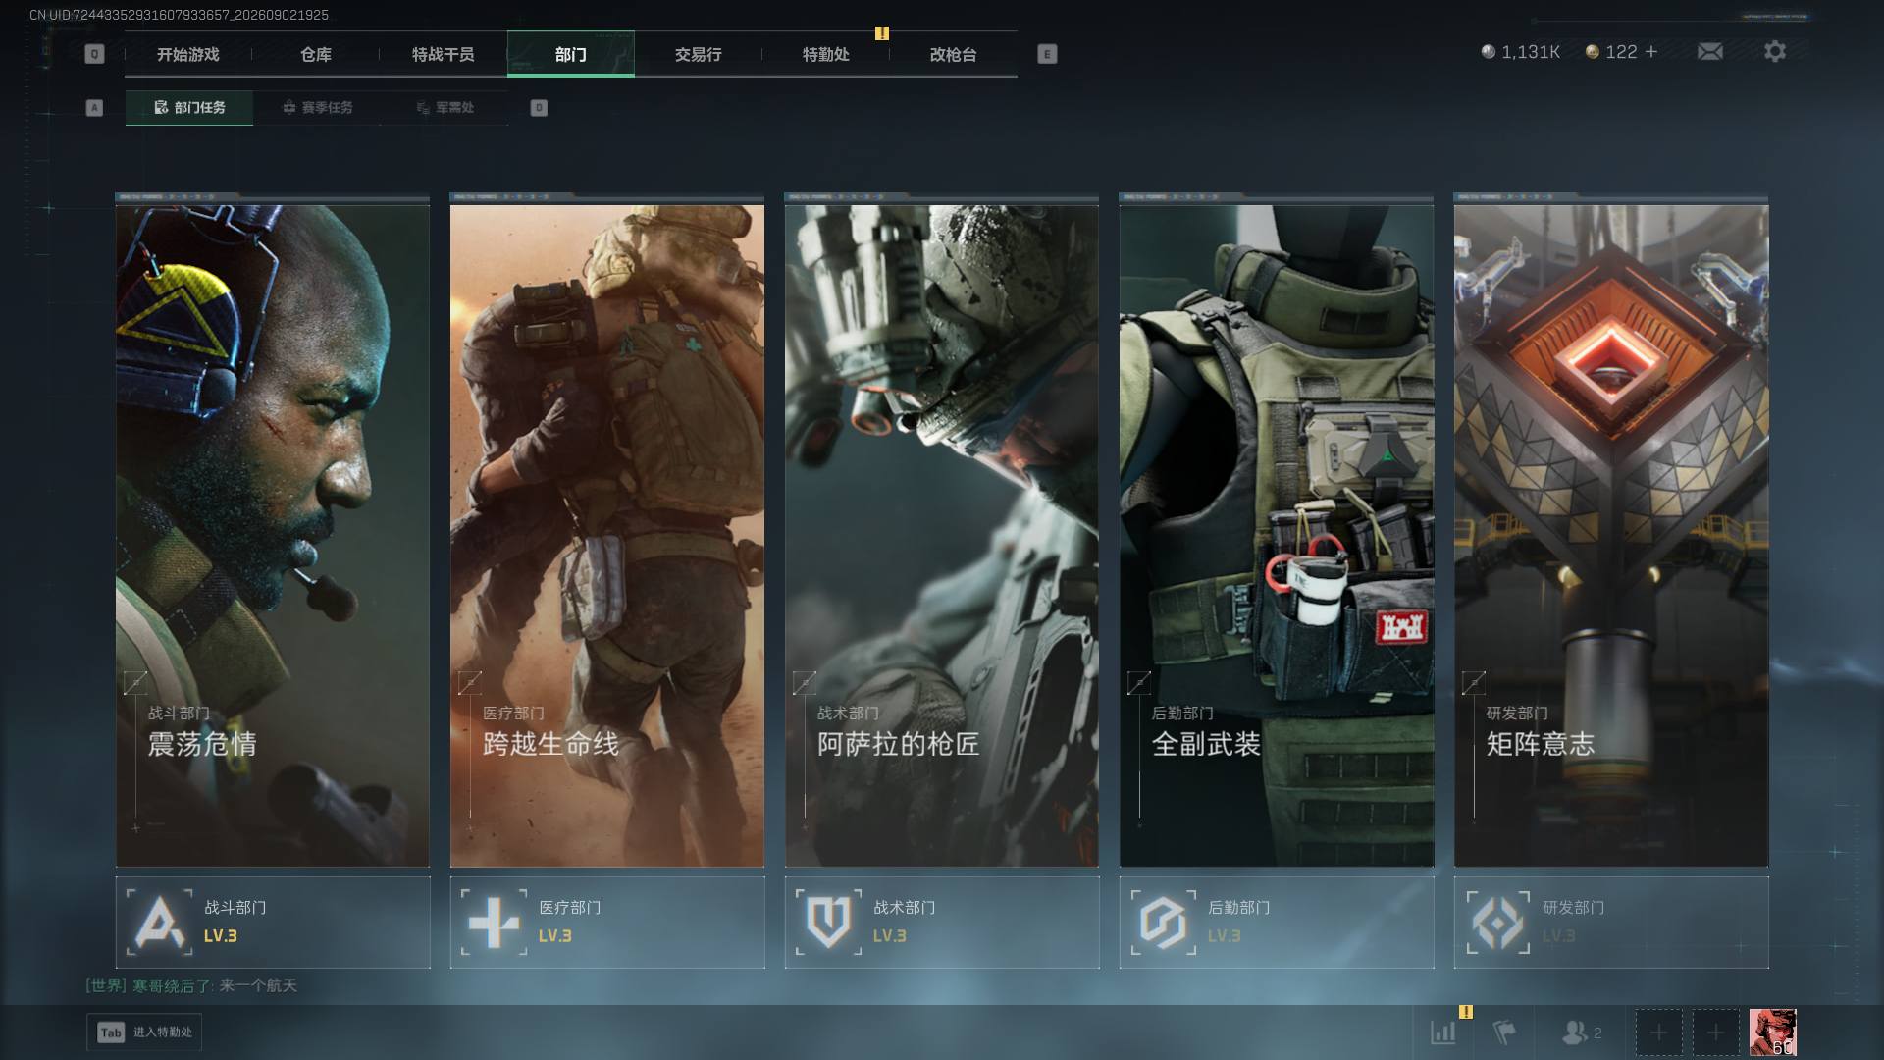Click the 矩阵意志 card corner marker
This screenshot has height=1060, width=1884.
coord(1473,682)
